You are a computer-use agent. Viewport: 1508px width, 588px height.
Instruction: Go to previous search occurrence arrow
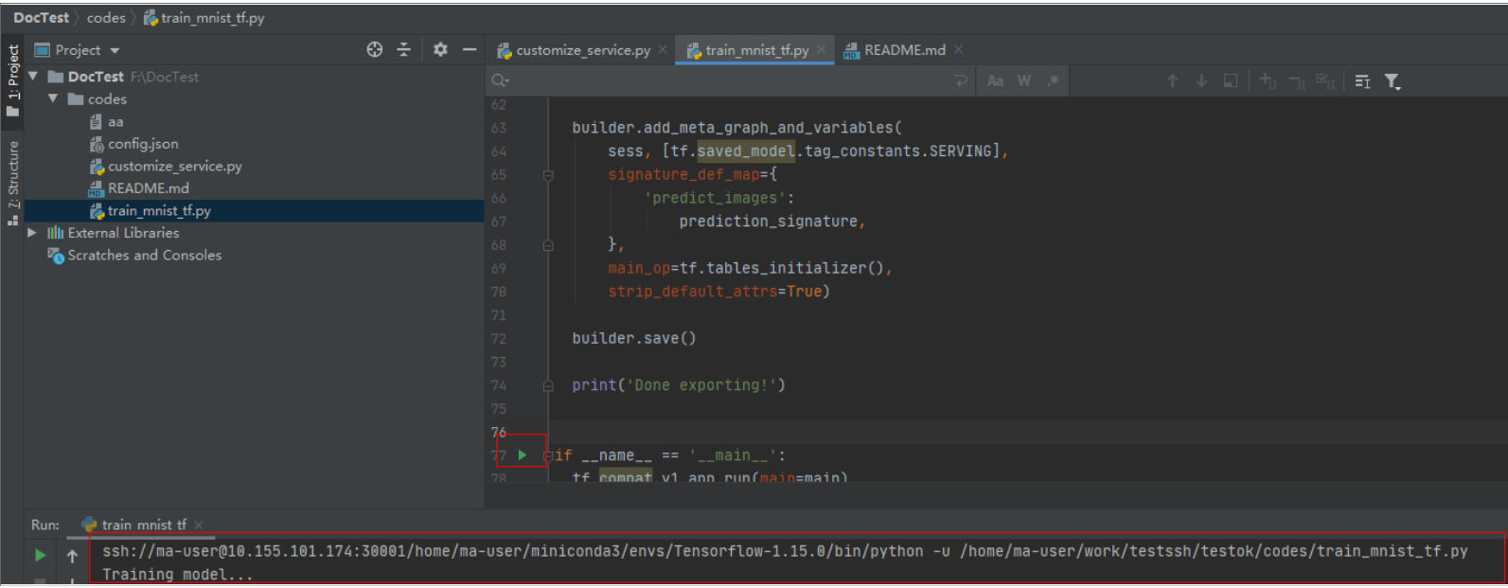[1173, 81]
